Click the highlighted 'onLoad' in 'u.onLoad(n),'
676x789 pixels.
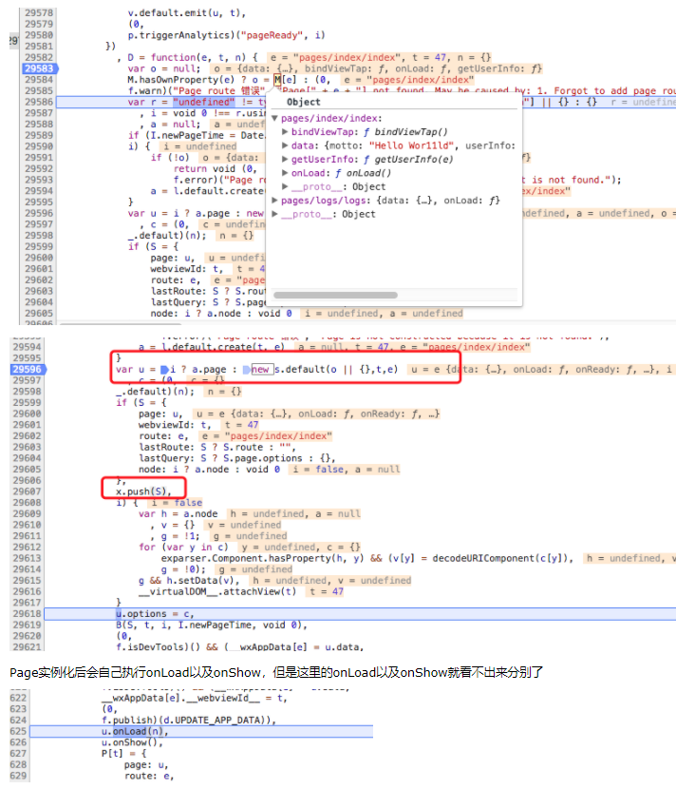pos(130,731)
